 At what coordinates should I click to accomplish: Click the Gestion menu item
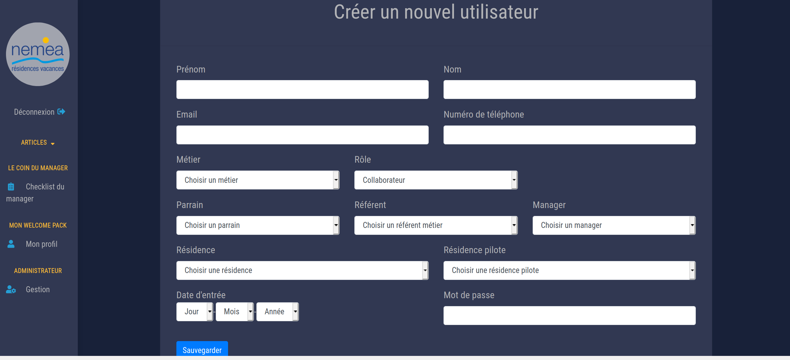pyautogui.click(x=38, y=289)
